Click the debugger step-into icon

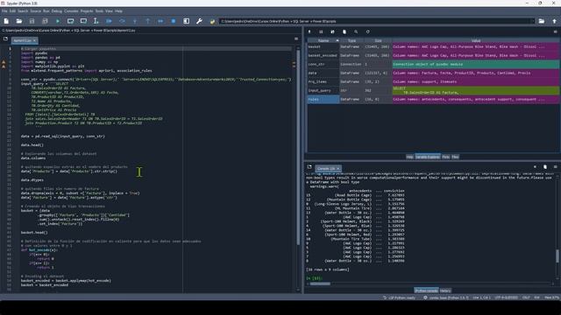click(135, 21)
